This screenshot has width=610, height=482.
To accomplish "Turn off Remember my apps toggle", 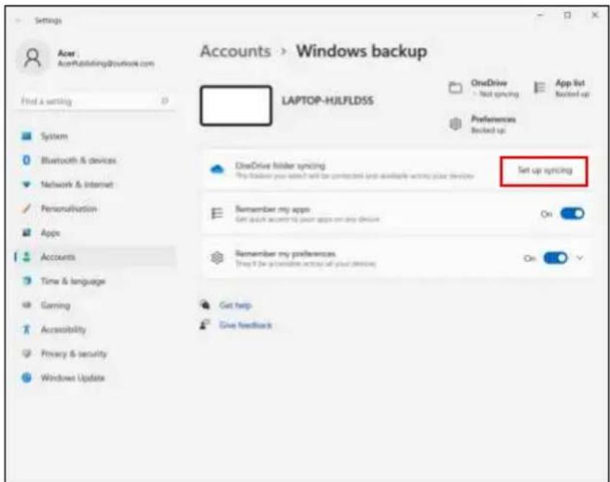I will (x=572, y=214).
